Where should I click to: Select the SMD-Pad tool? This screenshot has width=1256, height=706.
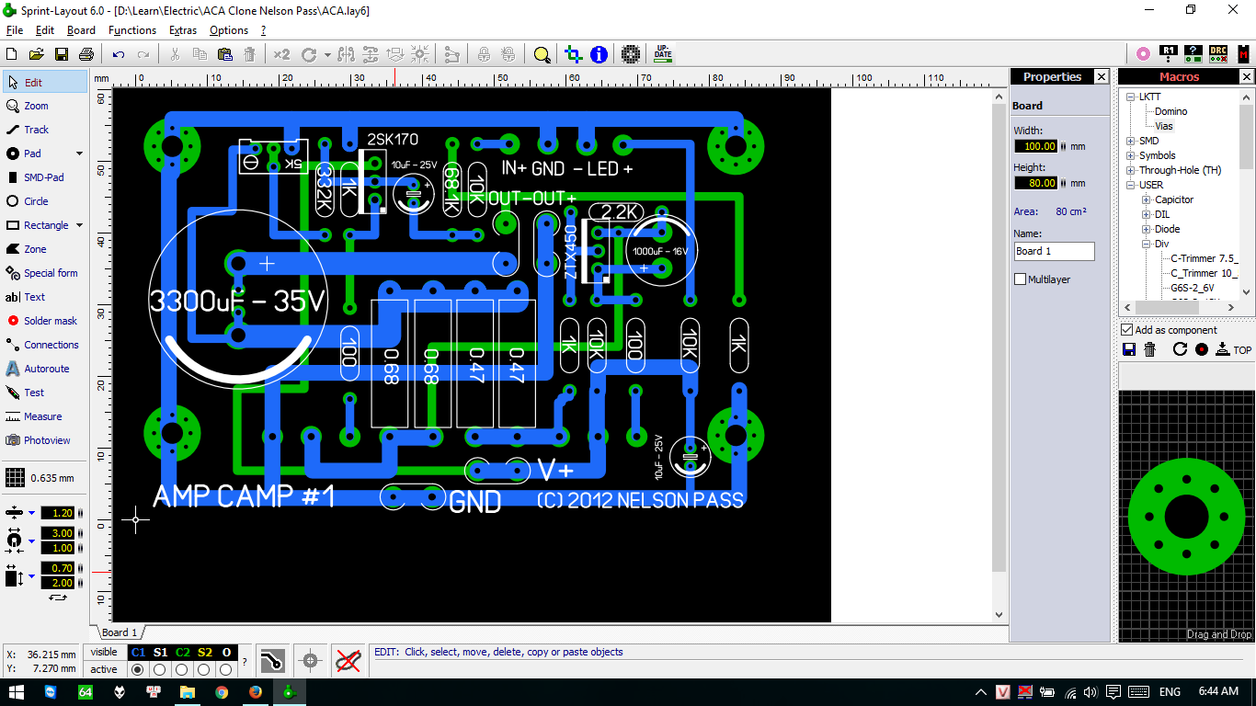point(45,177)
